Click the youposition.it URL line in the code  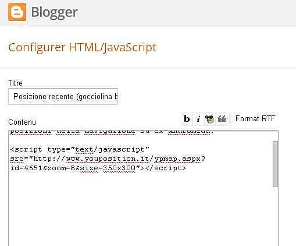pyautogui.click(x=108, y=159)
